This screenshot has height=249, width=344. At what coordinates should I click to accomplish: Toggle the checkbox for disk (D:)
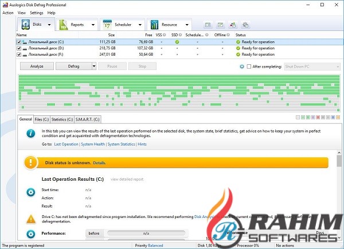pos(19,48)
